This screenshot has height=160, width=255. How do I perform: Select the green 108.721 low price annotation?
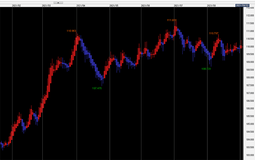[x=206, y=69]
